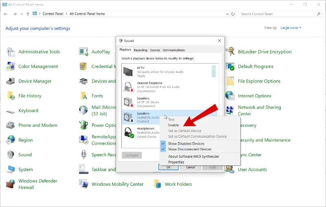Expand the View by Large icons dropdown

click(x=291, y=28)
